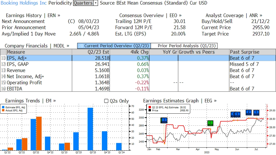Select the EPS, GAAP row
This screenshot has width=276, height=155.
(138, 64)
